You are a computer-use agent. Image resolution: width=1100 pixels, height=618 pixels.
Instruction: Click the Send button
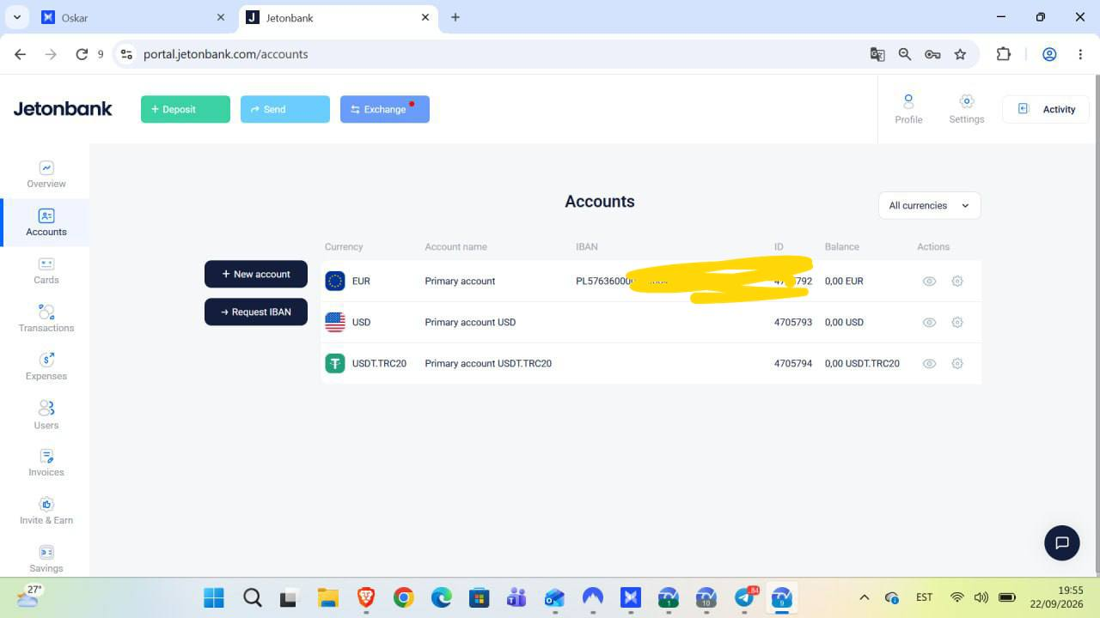(x=285, y=109)
